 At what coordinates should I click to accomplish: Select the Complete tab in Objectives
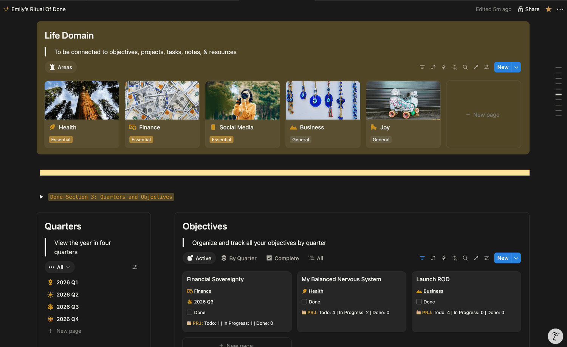pos(282,258)
